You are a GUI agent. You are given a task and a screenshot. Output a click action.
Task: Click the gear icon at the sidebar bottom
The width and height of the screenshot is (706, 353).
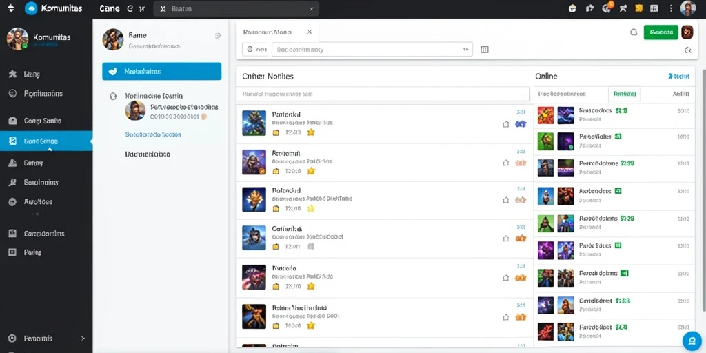pos(12,338)
